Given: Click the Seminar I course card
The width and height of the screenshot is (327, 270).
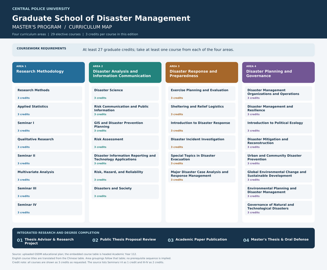Looking at the screenshot, I should click(x=49, y=126).
